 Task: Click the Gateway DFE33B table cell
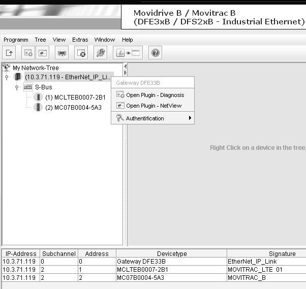[172, 261]
